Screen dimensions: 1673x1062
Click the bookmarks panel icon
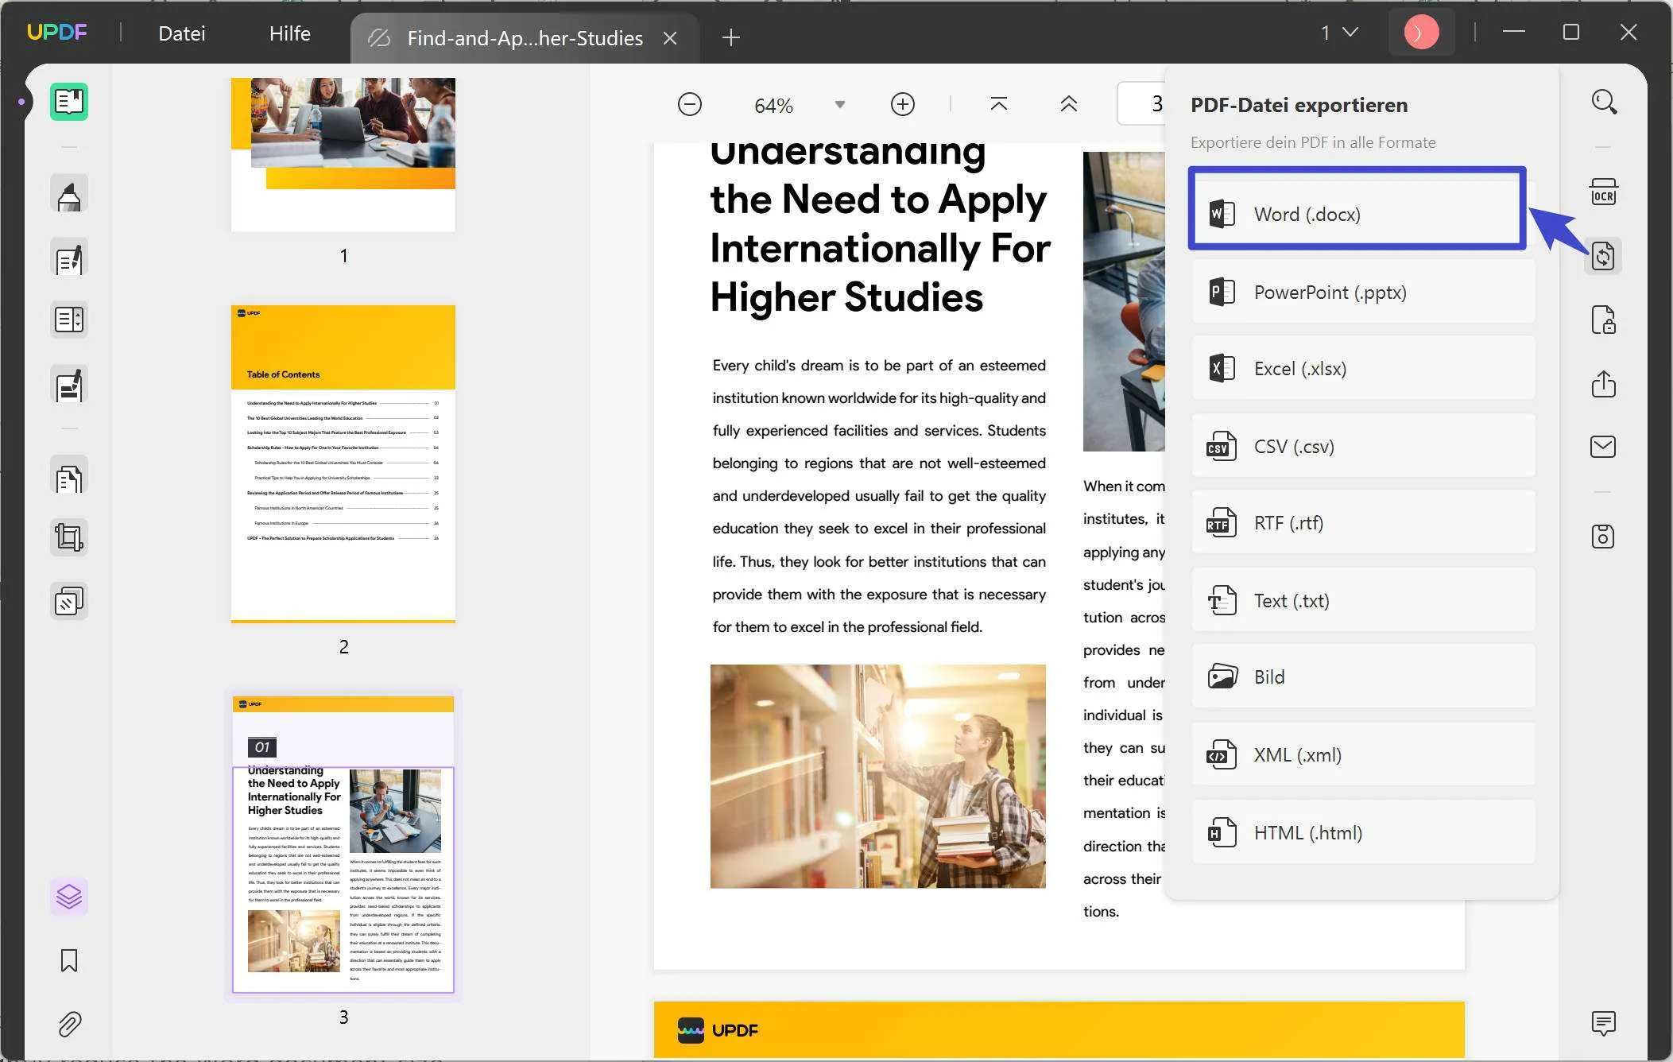tap(68, 959)
